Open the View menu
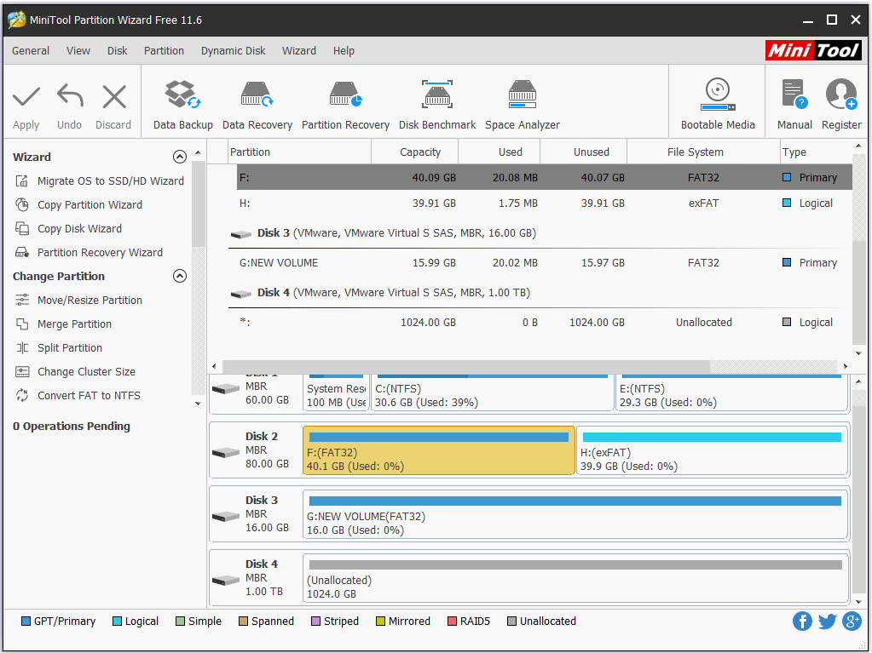The image size is (872, 653). 78,51
